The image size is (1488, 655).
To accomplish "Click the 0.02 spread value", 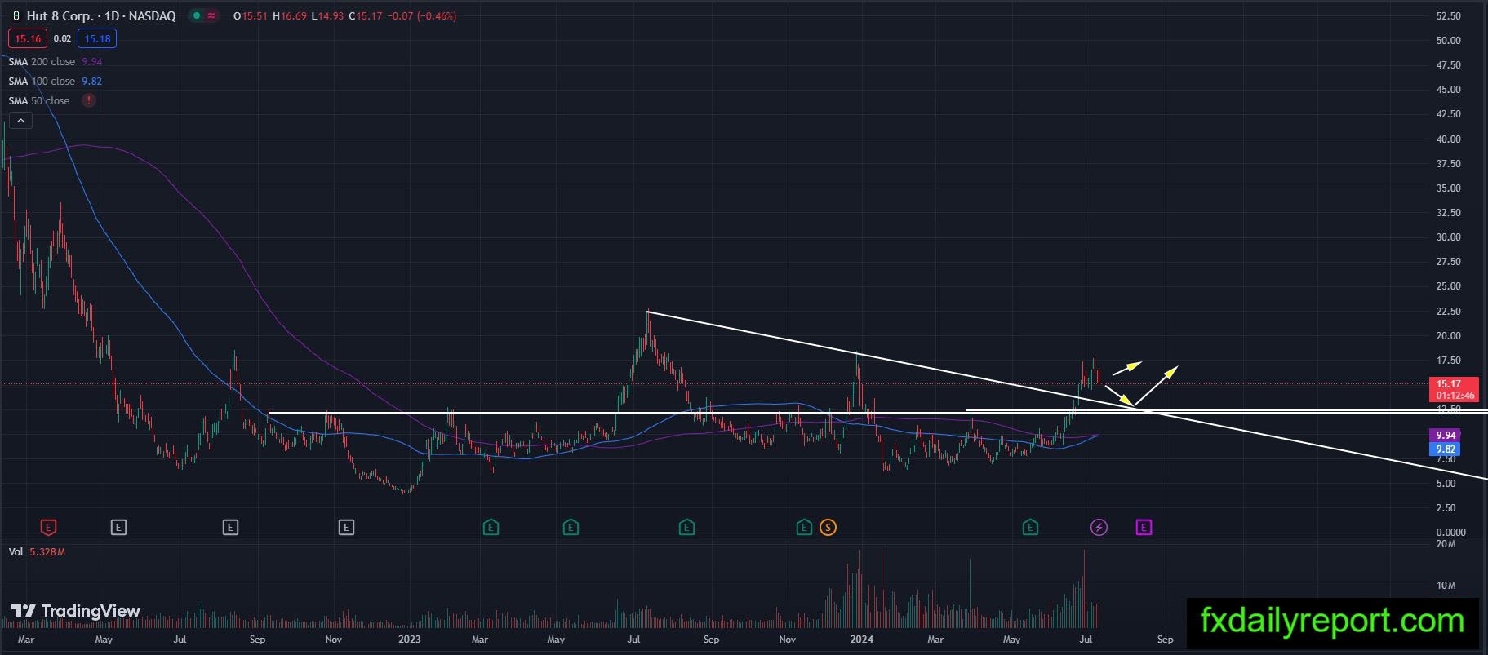I will click(62, 38).
